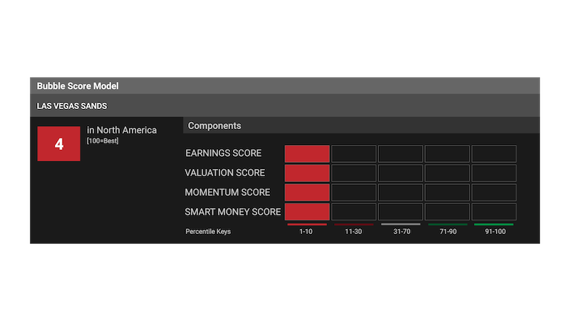
Task: Click the 'in North America' label
Action: [122, 131]
